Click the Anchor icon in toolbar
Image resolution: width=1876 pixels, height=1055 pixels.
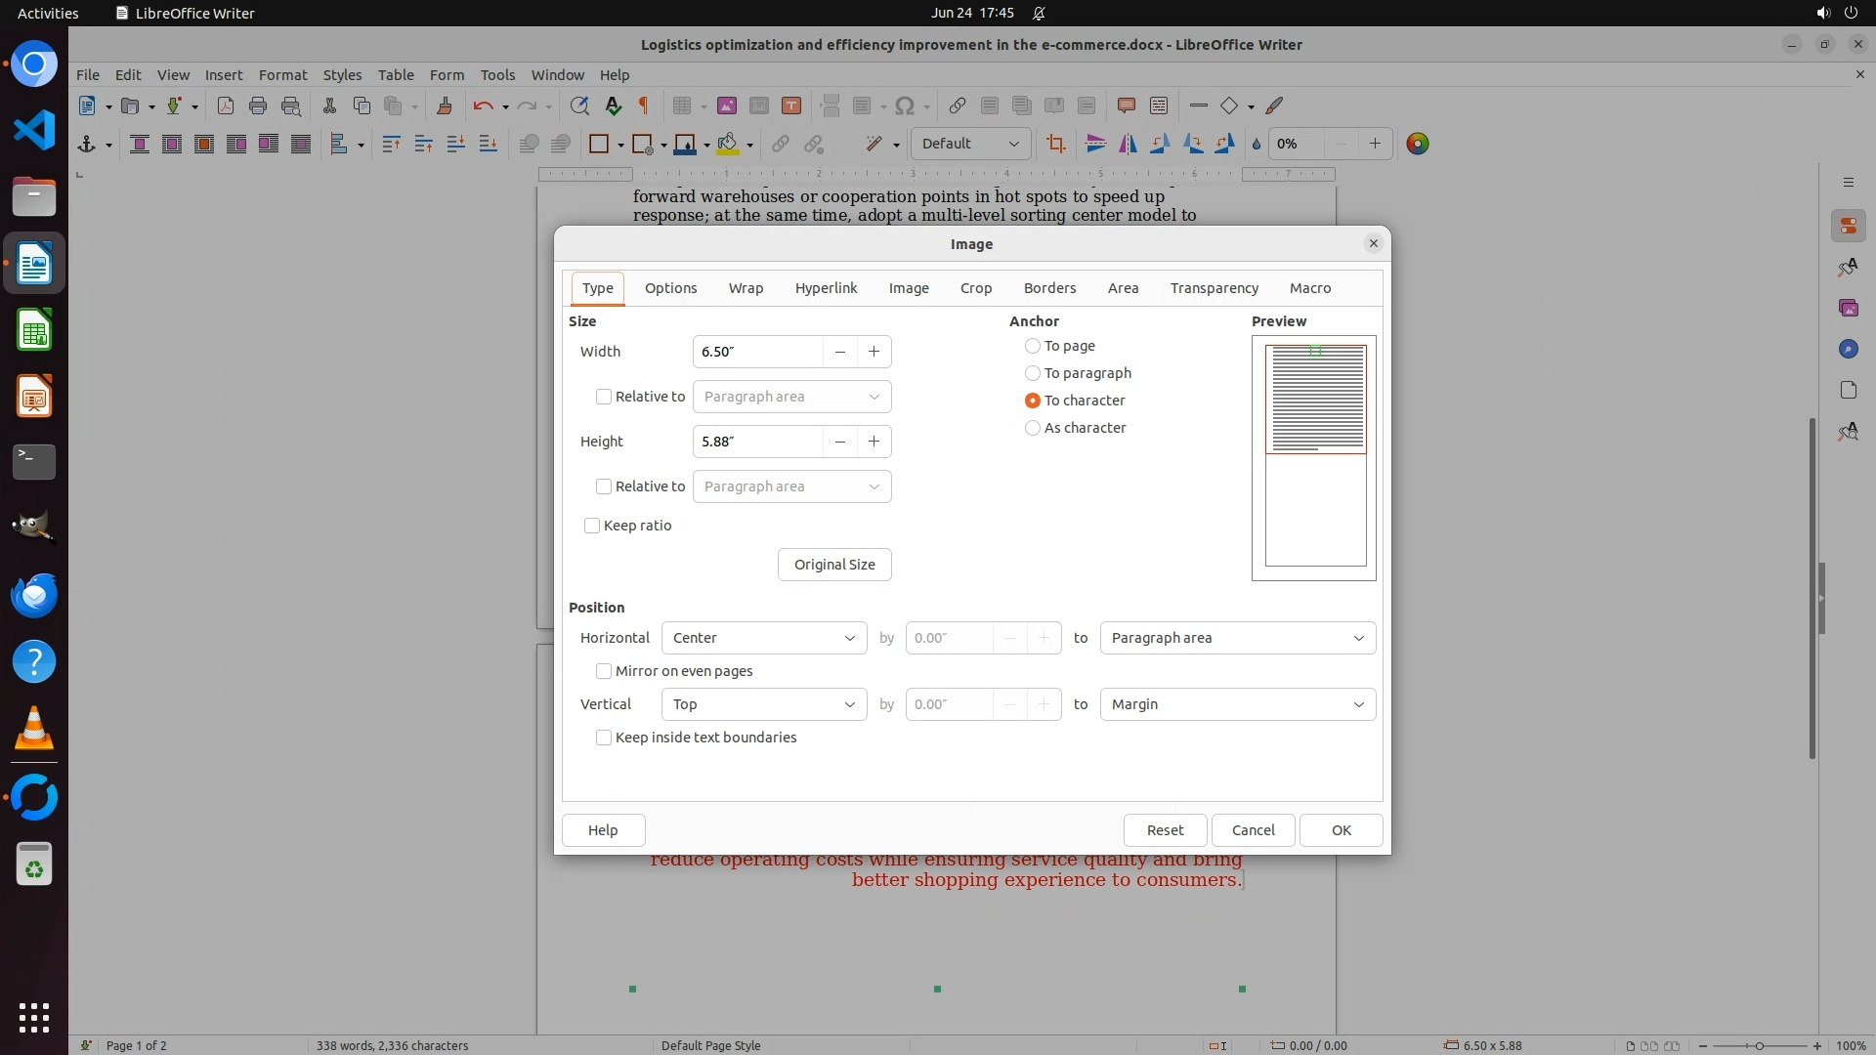point(87,144)
